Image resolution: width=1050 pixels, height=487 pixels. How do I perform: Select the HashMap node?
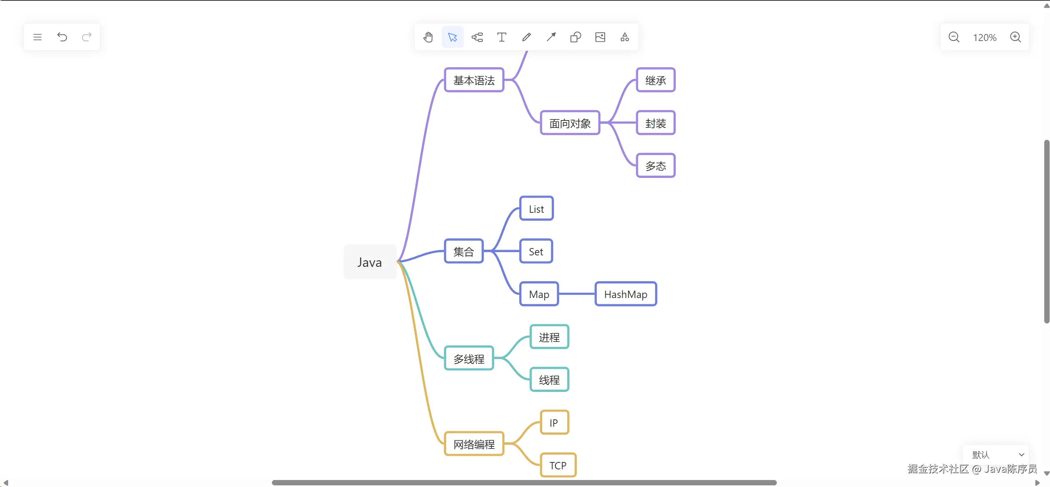point(625,294)
